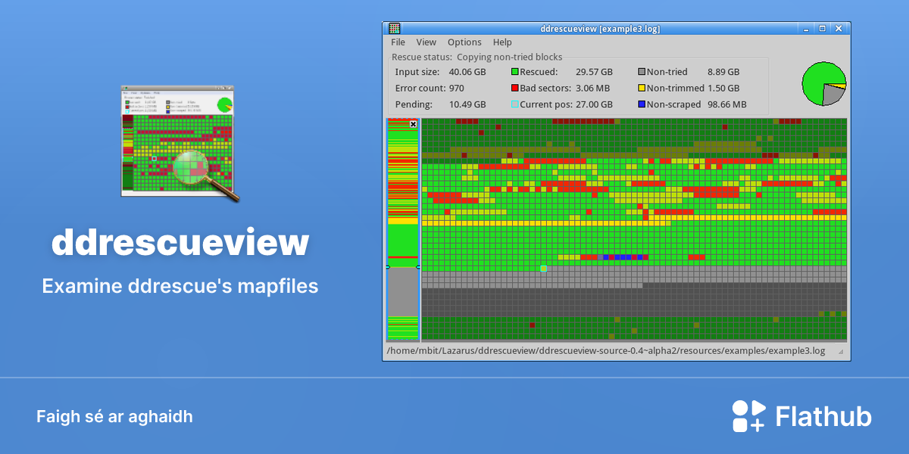This screenshot has width=909, height=454.
Task: Click the Non-trimmed value 1.50 GB
Action: coord(723,89)
